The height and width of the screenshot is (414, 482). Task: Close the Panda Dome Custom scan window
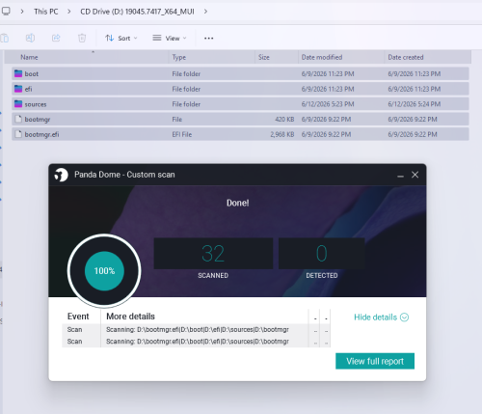tap(415, 175)
